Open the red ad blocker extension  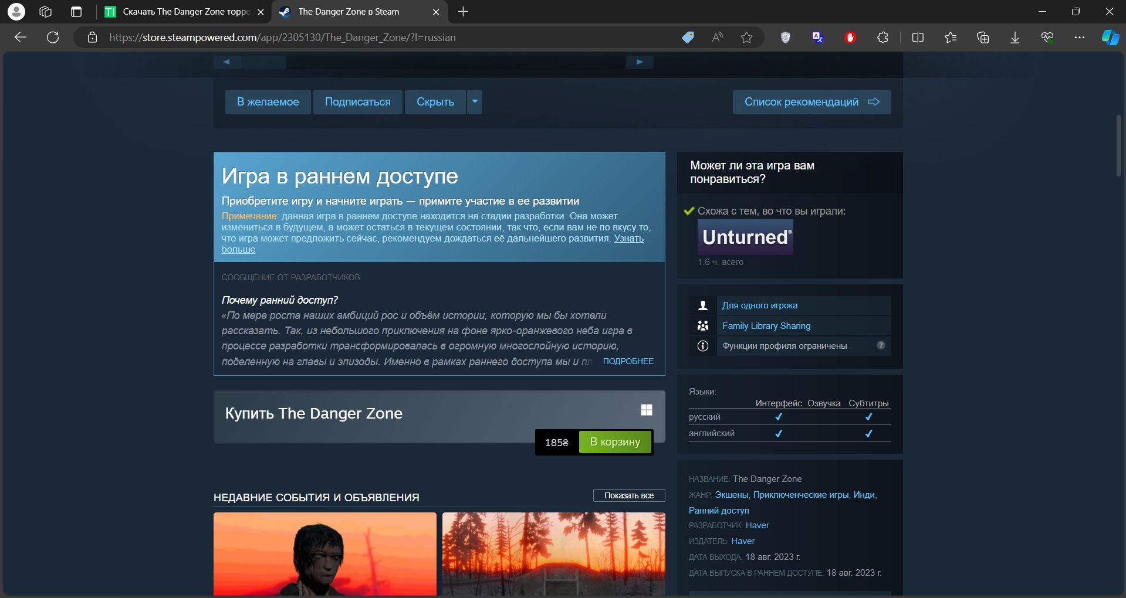click(850, 38)
